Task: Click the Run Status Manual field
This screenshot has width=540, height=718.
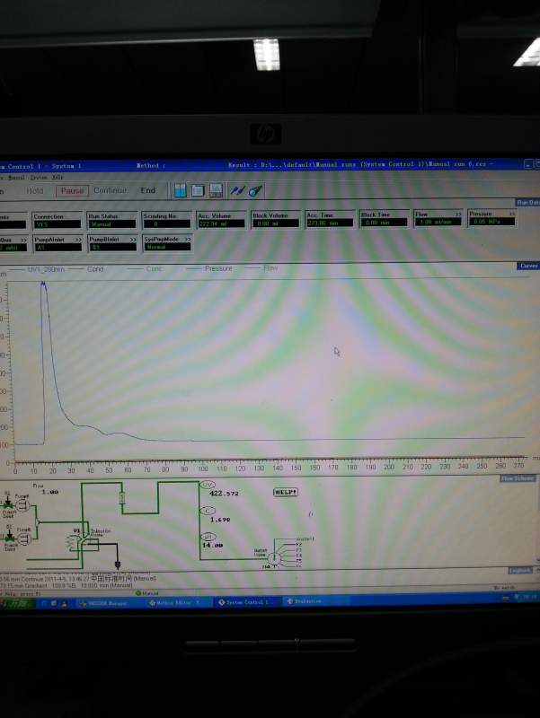Action: pos(111,223)
